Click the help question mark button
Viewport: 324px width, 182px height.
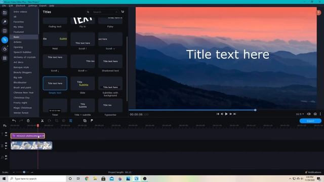(318, 13)
